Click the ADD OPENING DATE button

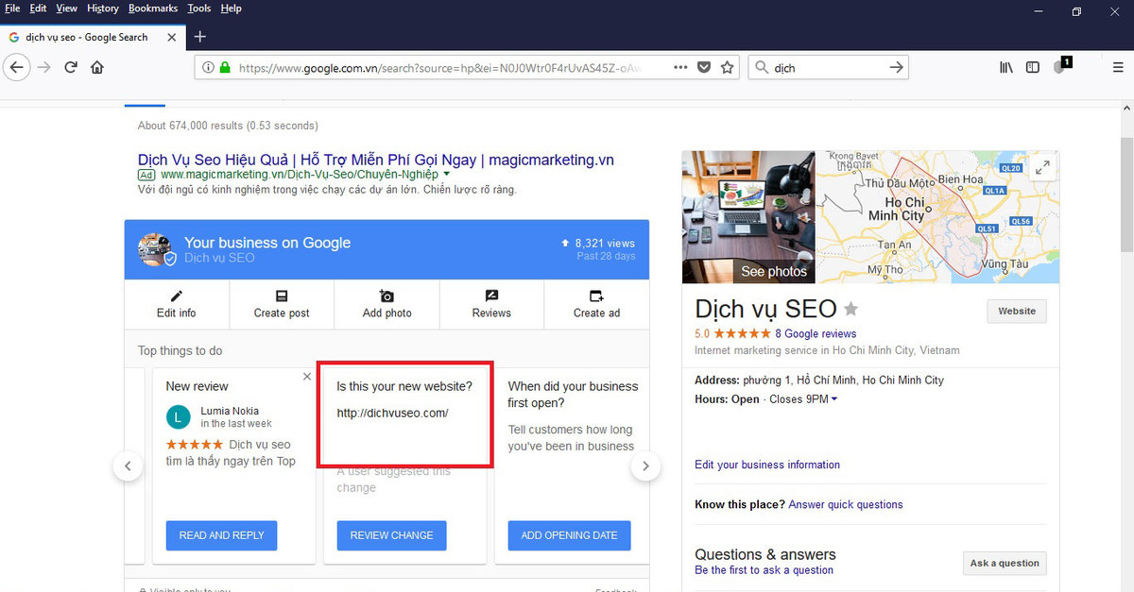pyautogui.click(x=569, y=535)
